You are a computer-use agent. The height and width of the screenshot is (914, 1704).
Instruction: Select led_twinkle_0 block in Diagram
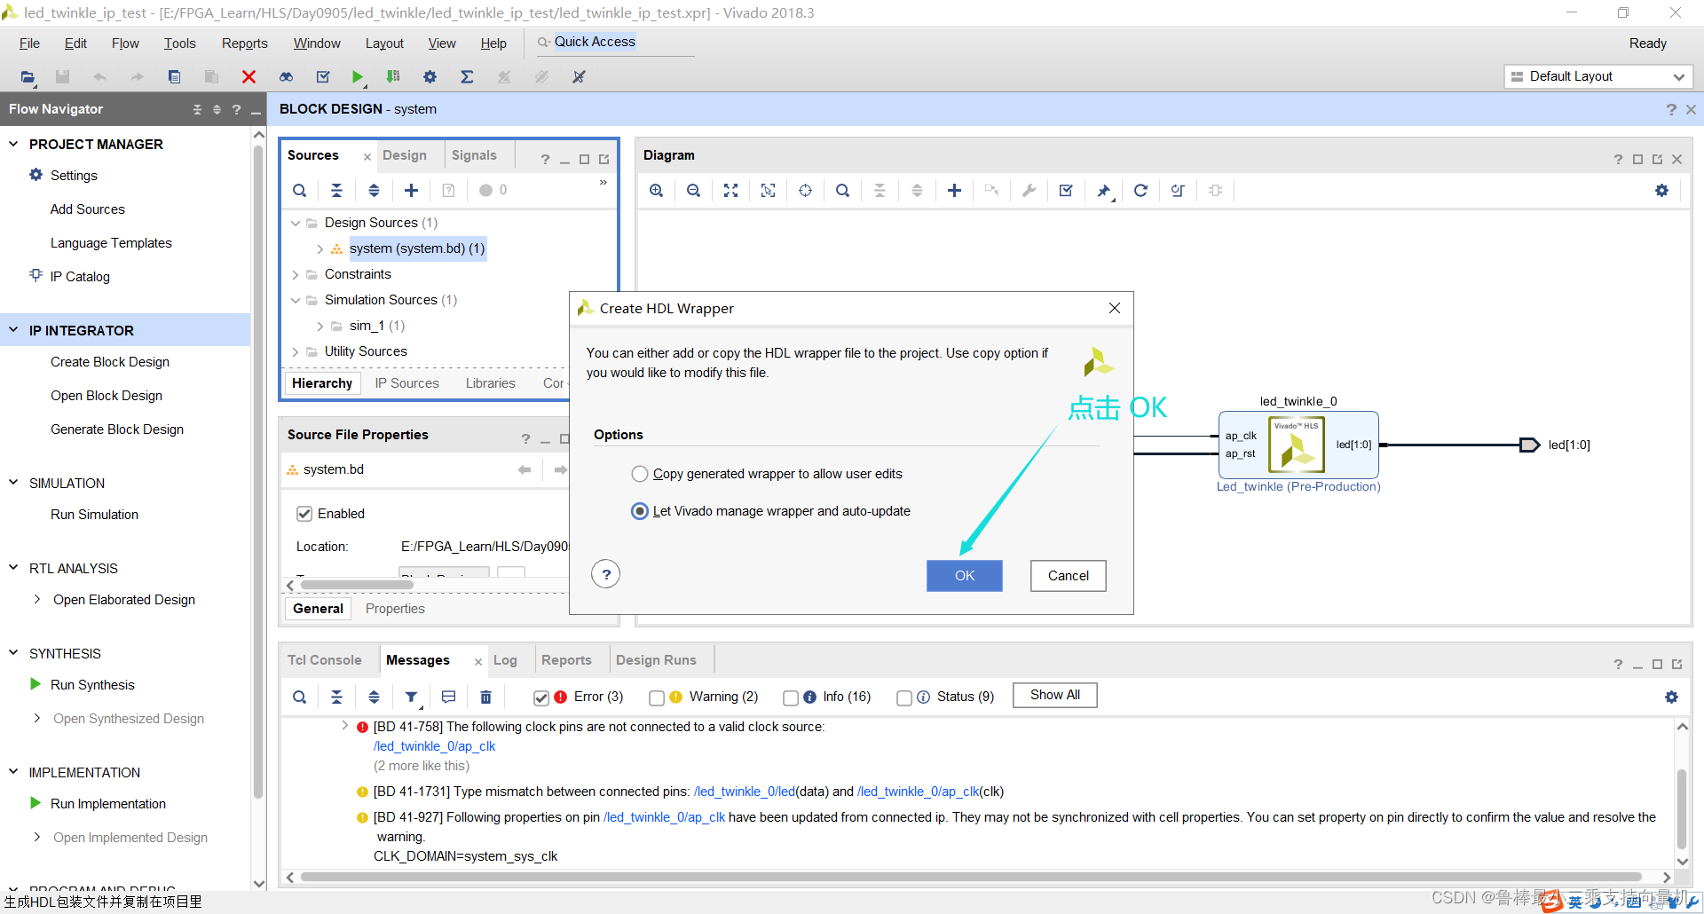[1298, 445]
